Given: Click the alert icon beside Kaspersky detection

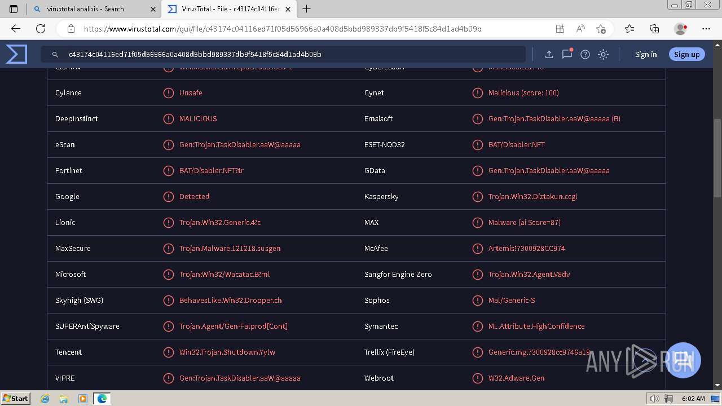Looking at the screenshot, I should pyautogui.click(x=477, y=197).
